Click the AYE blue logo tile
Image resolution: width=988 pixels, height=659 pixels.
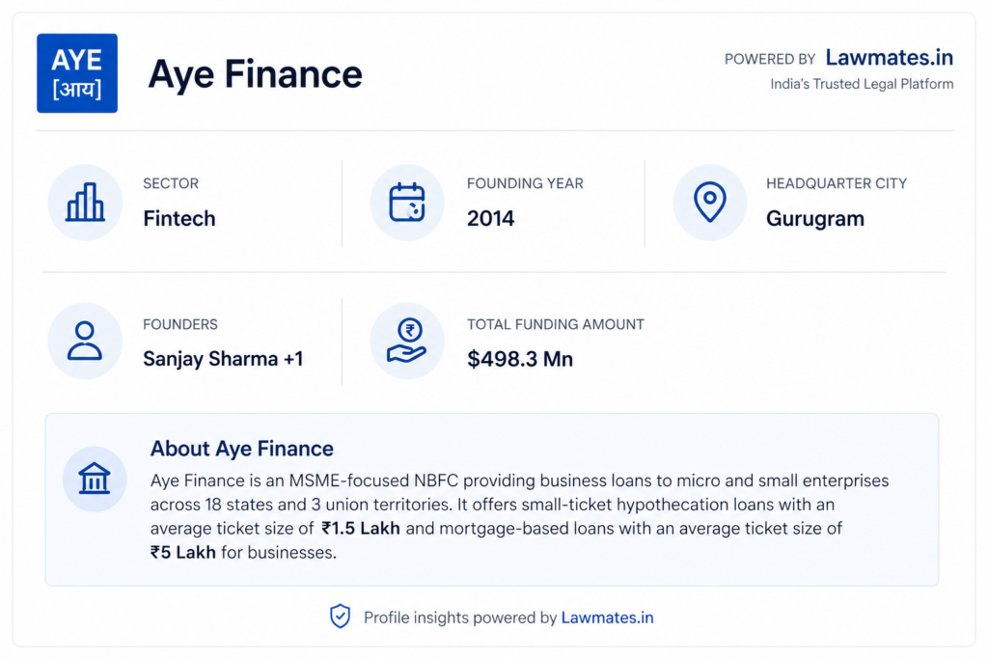[x=77, y=73]
